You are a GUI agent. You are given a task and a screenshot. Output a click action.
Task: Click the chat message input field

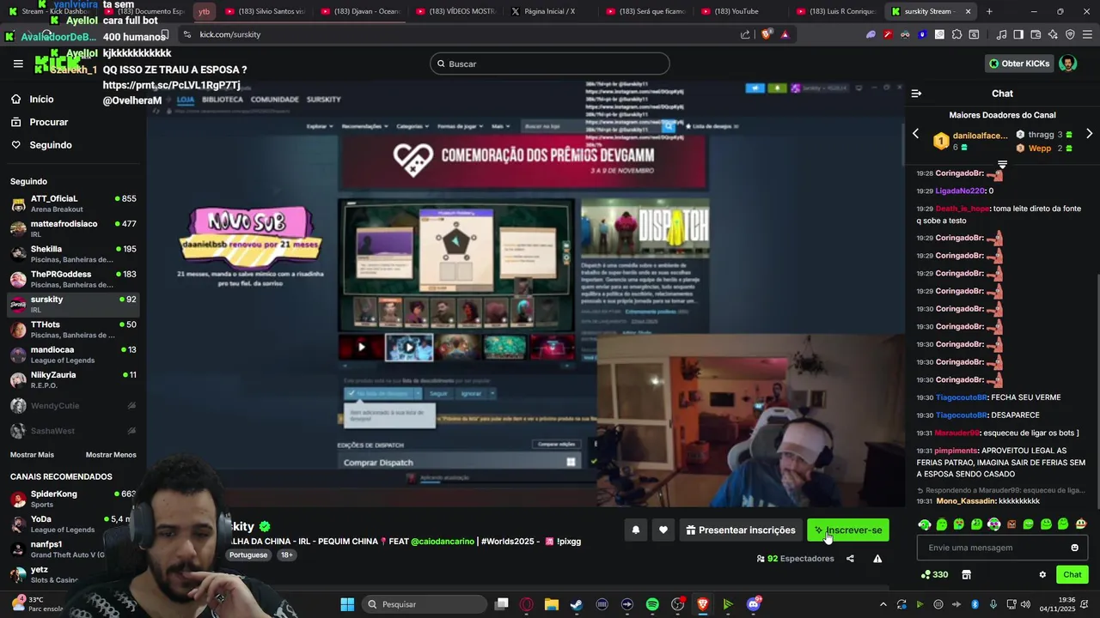[x=1002, y=548]
